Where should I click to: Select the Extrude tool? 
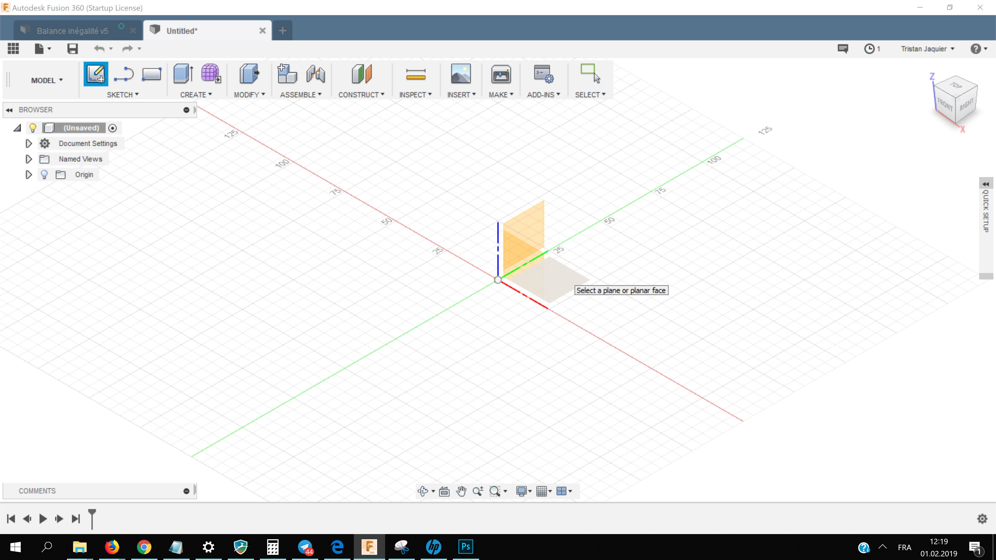click(183, 73)
